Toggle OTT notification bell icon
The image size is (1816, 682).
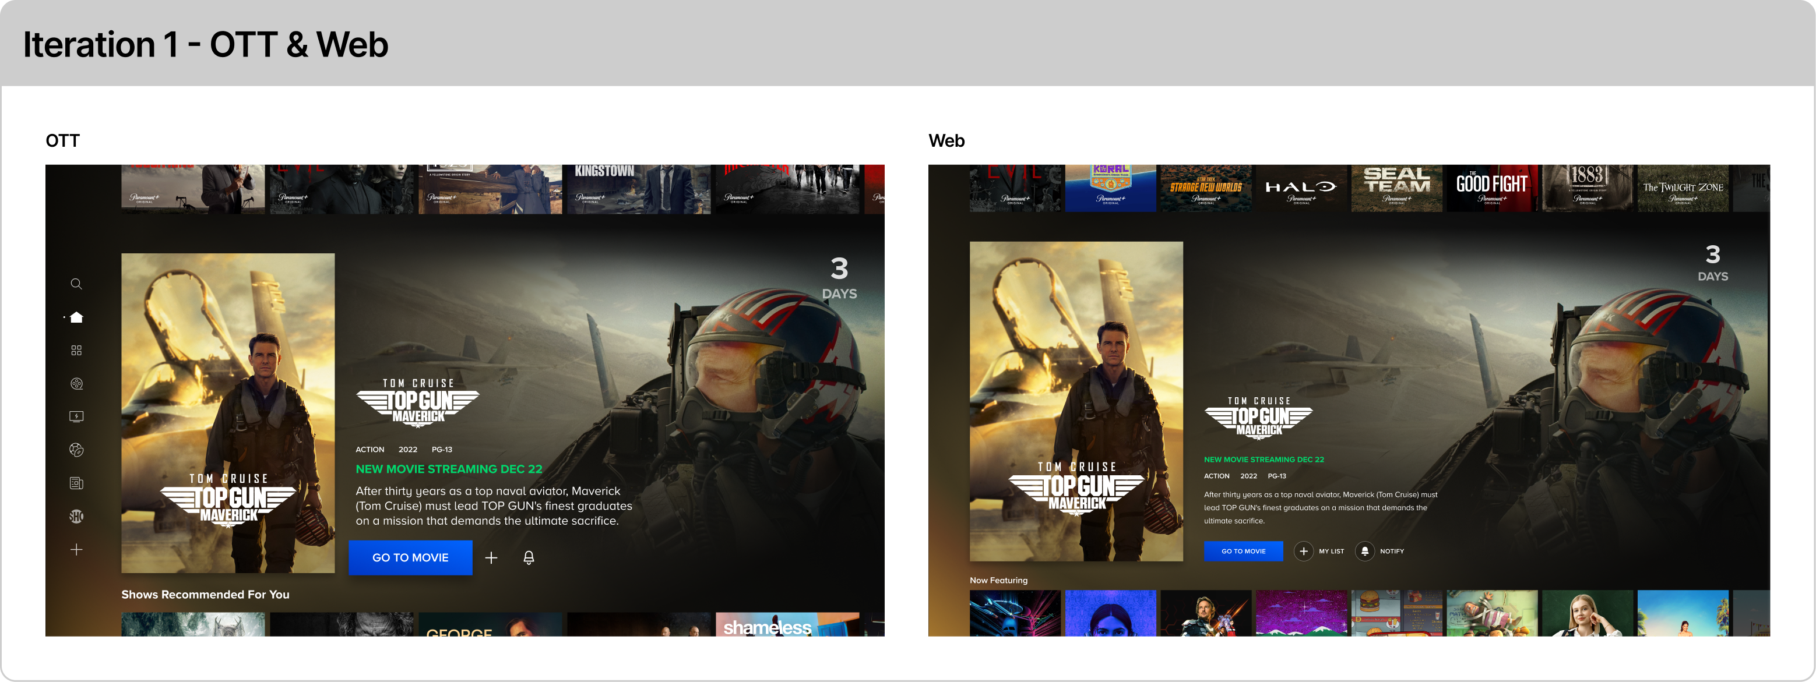[x=529, y=557]
